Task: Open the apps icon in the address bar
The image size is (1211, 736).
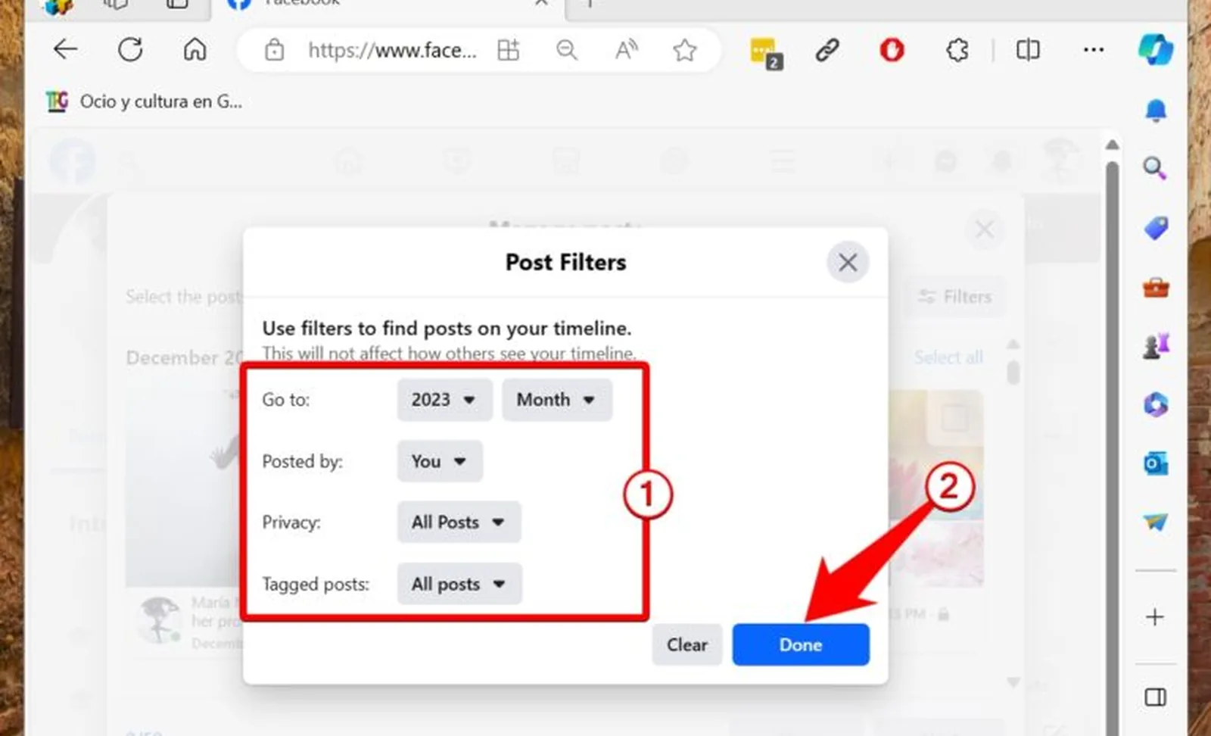Action: click(508, 51)
